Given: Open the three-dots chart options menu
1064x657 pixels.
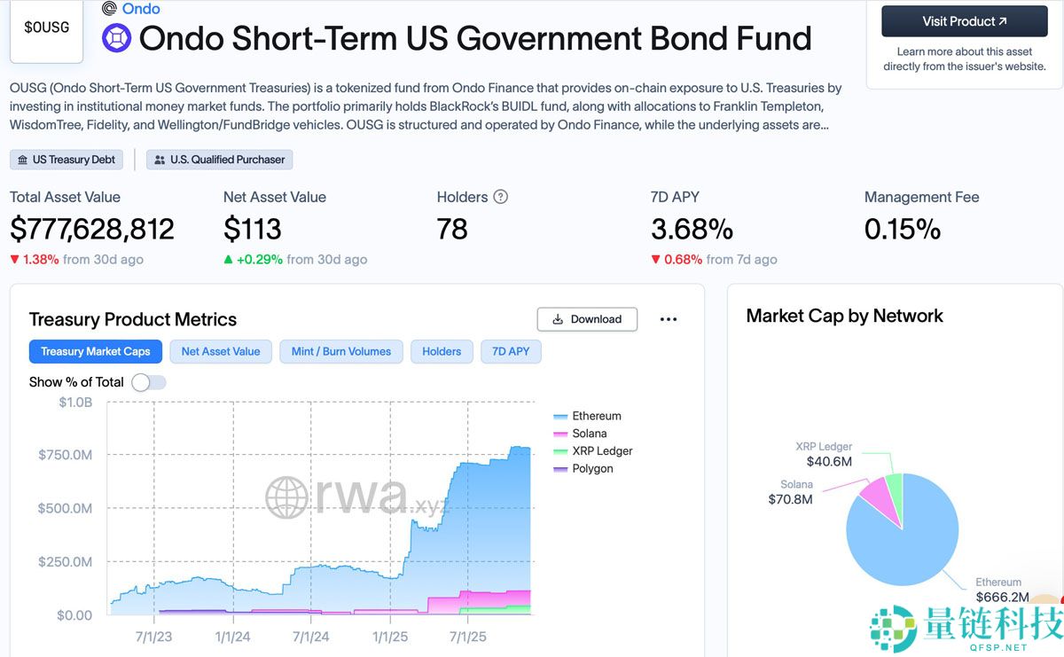Looking at the screenshot, I should coord(669,319).
